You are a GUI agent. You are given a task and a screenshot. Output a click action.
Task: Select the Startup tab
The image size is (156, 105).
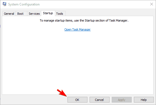(48, 13)
